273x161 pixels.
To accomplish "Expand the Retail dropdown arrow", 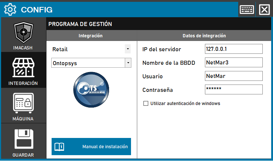I will (x=127, y=49).
